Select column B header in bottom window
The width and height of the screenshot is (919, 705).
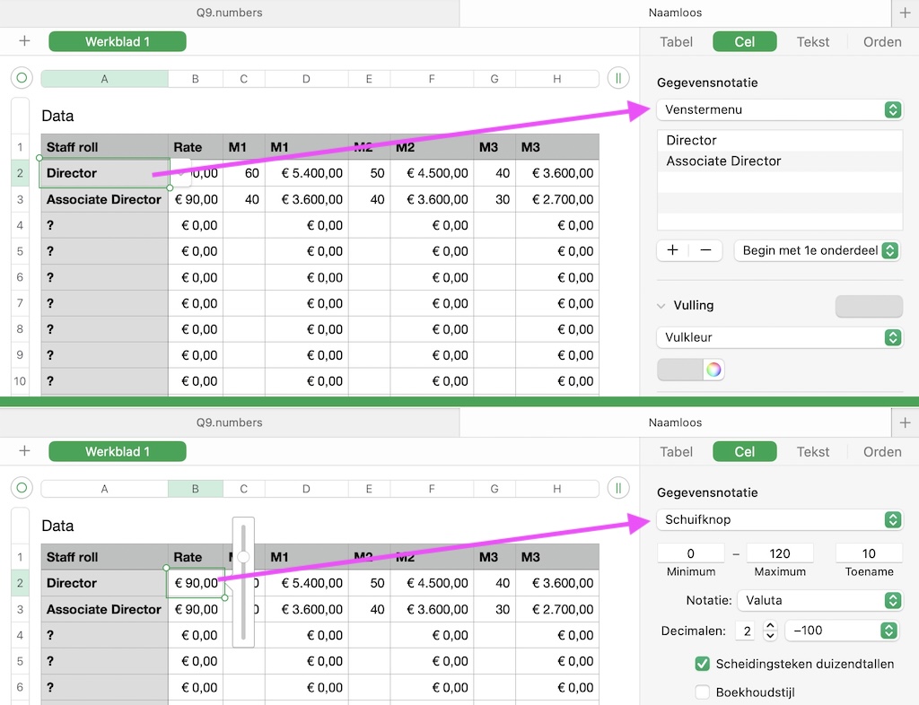point(195,488)
